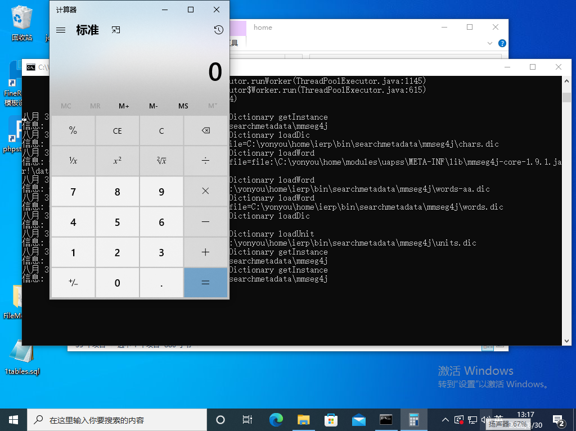Click MR memory recall button
The height and width of the screenshot is (431, 576).
[95, 106]
